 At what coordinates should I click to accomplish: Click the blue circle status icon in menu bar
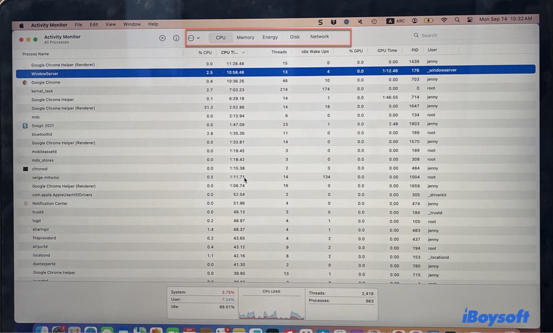tap(347, 22)
